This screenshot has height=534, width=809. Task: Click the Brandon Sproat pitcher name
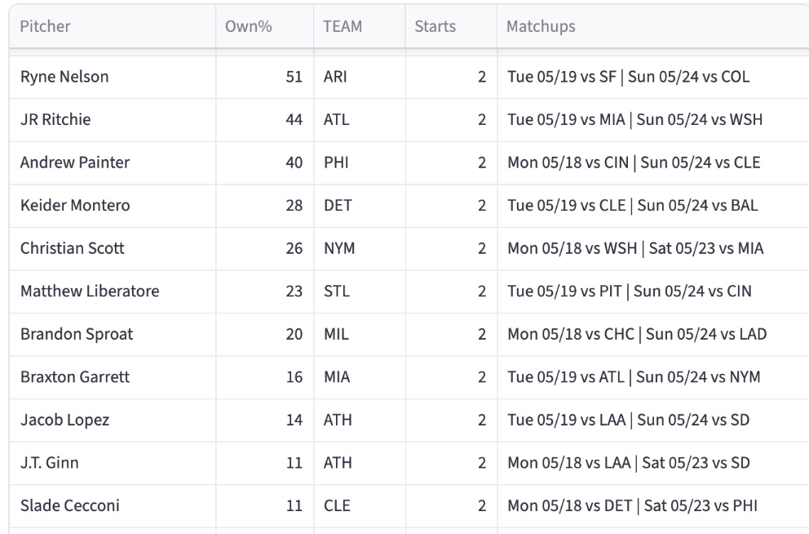pos(77,334)
